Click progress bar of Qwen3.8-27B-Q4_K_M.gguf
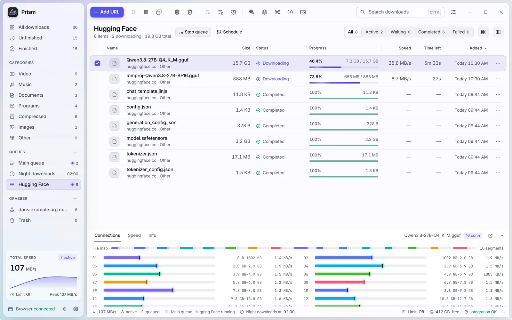This screenshot has height=320, width=512. point(344,67)
